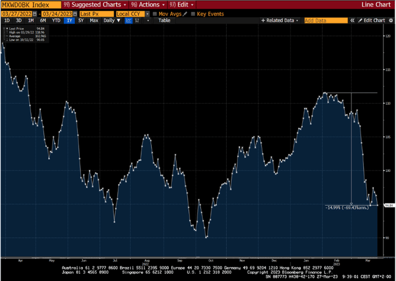Click the candlestick chart type icon

(x=138, y=21)
